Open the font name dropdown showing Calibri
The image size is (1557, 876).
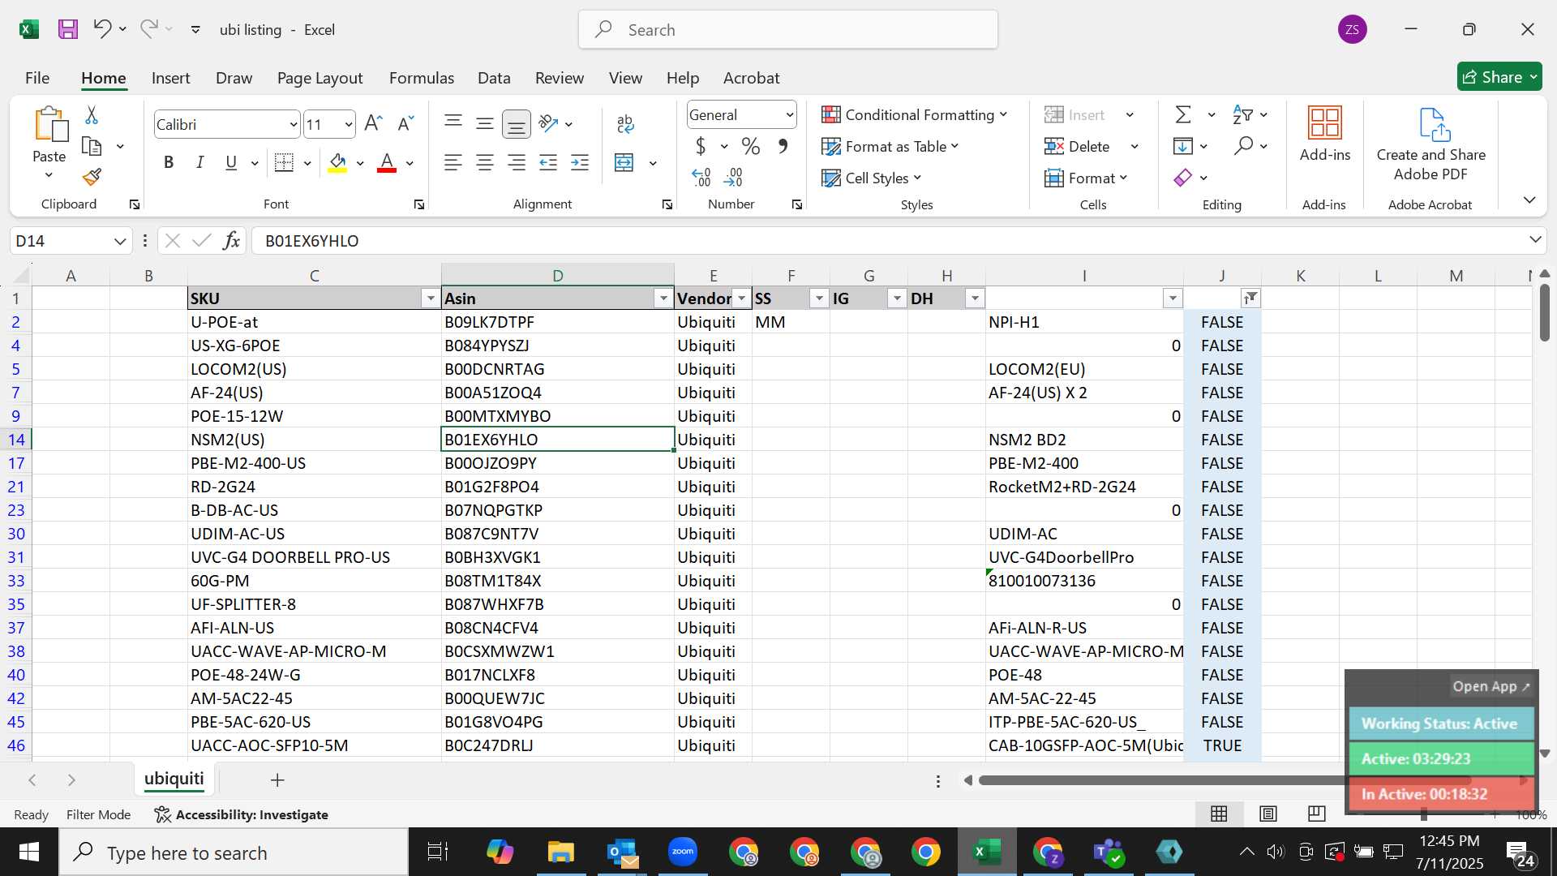[x=294, y=125]
